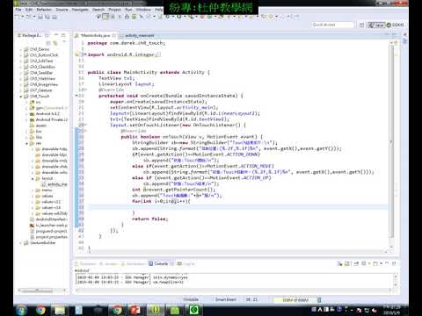Collapse the layout folder node

pyautogui.click(x=33, y=178)
